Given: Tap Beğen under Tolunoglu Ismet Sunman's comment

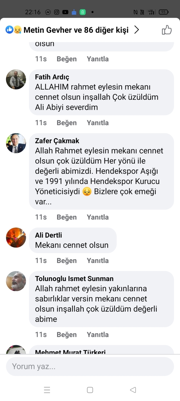Looking at the screenshot, I should 67,335.
